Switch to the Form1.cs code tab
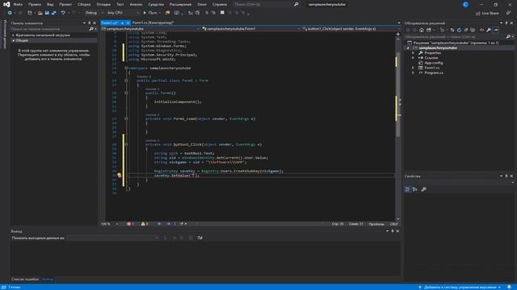 (109, 23)
